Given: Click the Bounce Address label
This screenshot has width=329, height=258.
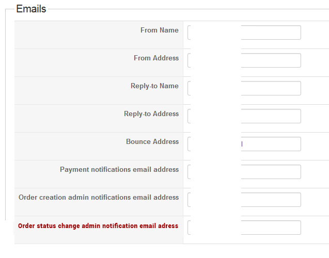Looking at the screenshot, I should [x=152, y=142].
